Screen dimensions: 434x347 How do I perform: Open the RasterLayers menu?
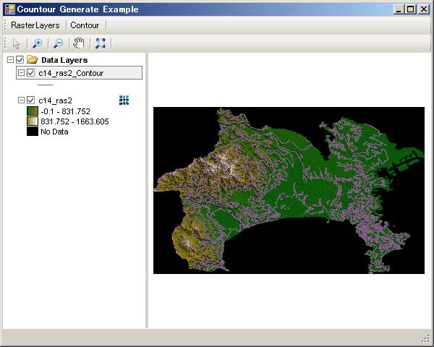[35, 25]
